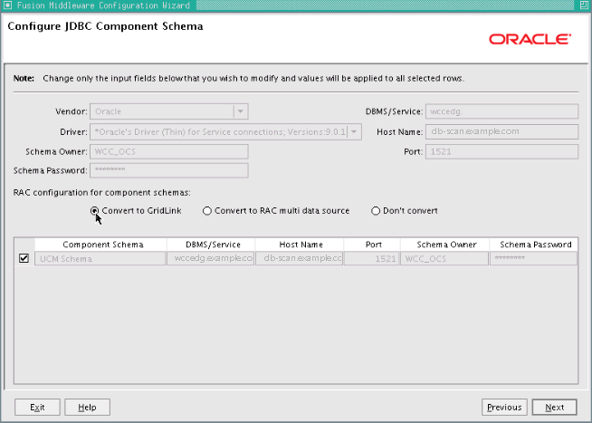The image size is (592, 423).
Task: Select the WCC_OCS table cell
Action: point(444,258)
